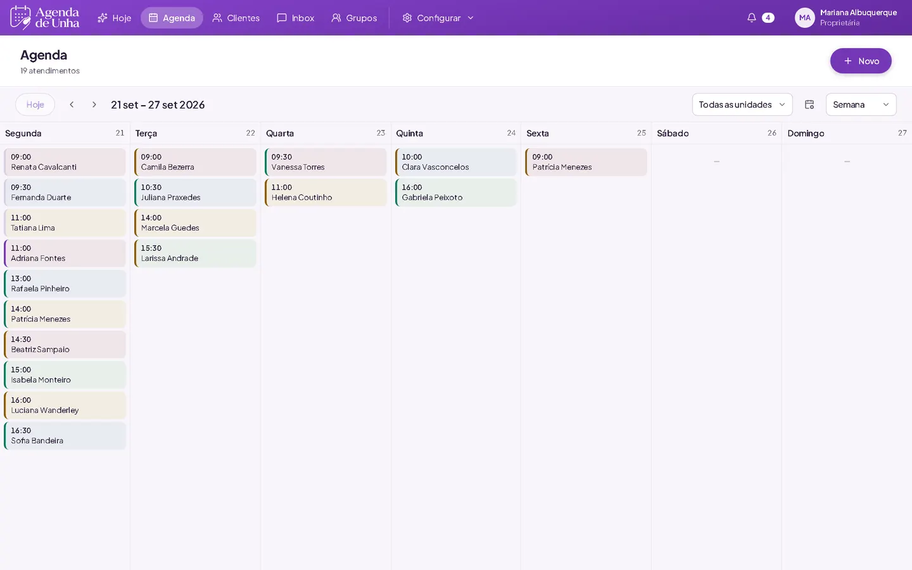Advance to next week arrow
The width and height of the screenshot is (912, 570).
point(94,104)
